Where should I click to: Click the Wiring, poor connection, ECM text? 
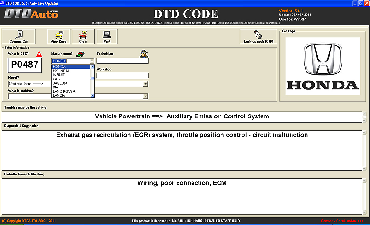point(182,183)
